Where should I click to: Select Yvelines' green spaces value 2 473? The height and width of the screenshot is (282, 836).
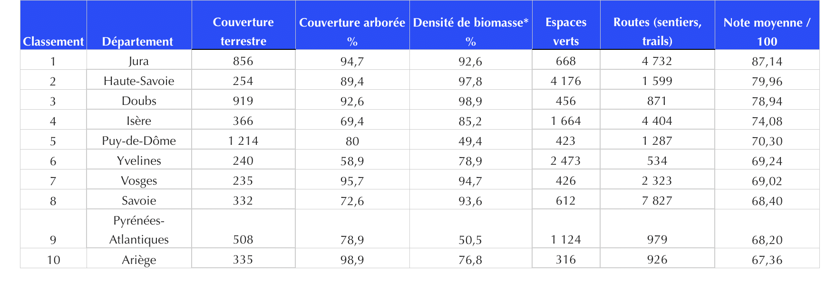566,160
